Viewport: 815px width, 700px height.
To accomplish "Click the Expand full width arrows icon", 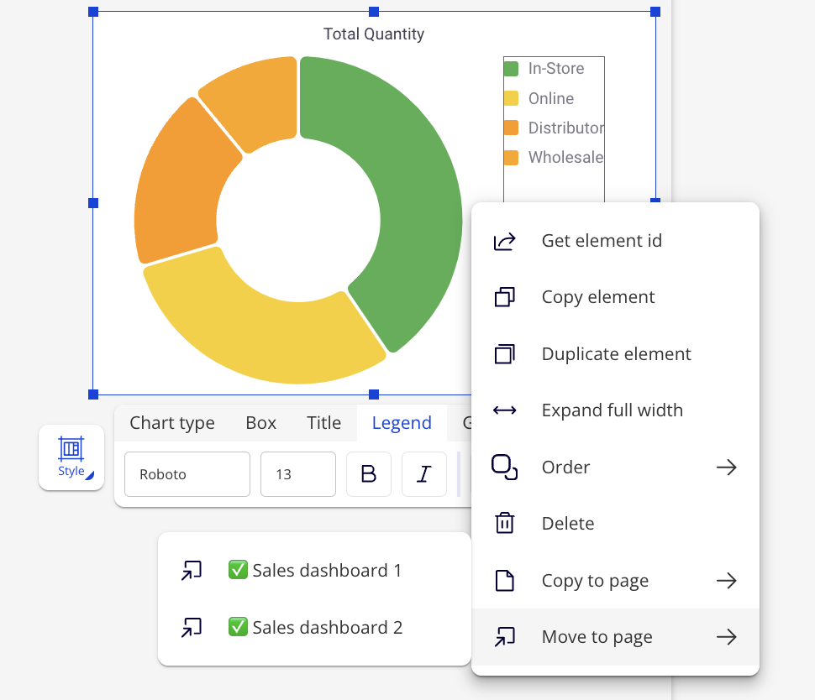I will point(504,410).
